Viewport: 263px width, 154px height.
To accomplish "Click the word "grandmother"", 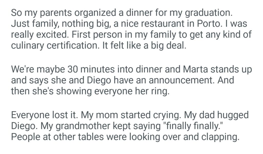I will (x=88, y=126).
